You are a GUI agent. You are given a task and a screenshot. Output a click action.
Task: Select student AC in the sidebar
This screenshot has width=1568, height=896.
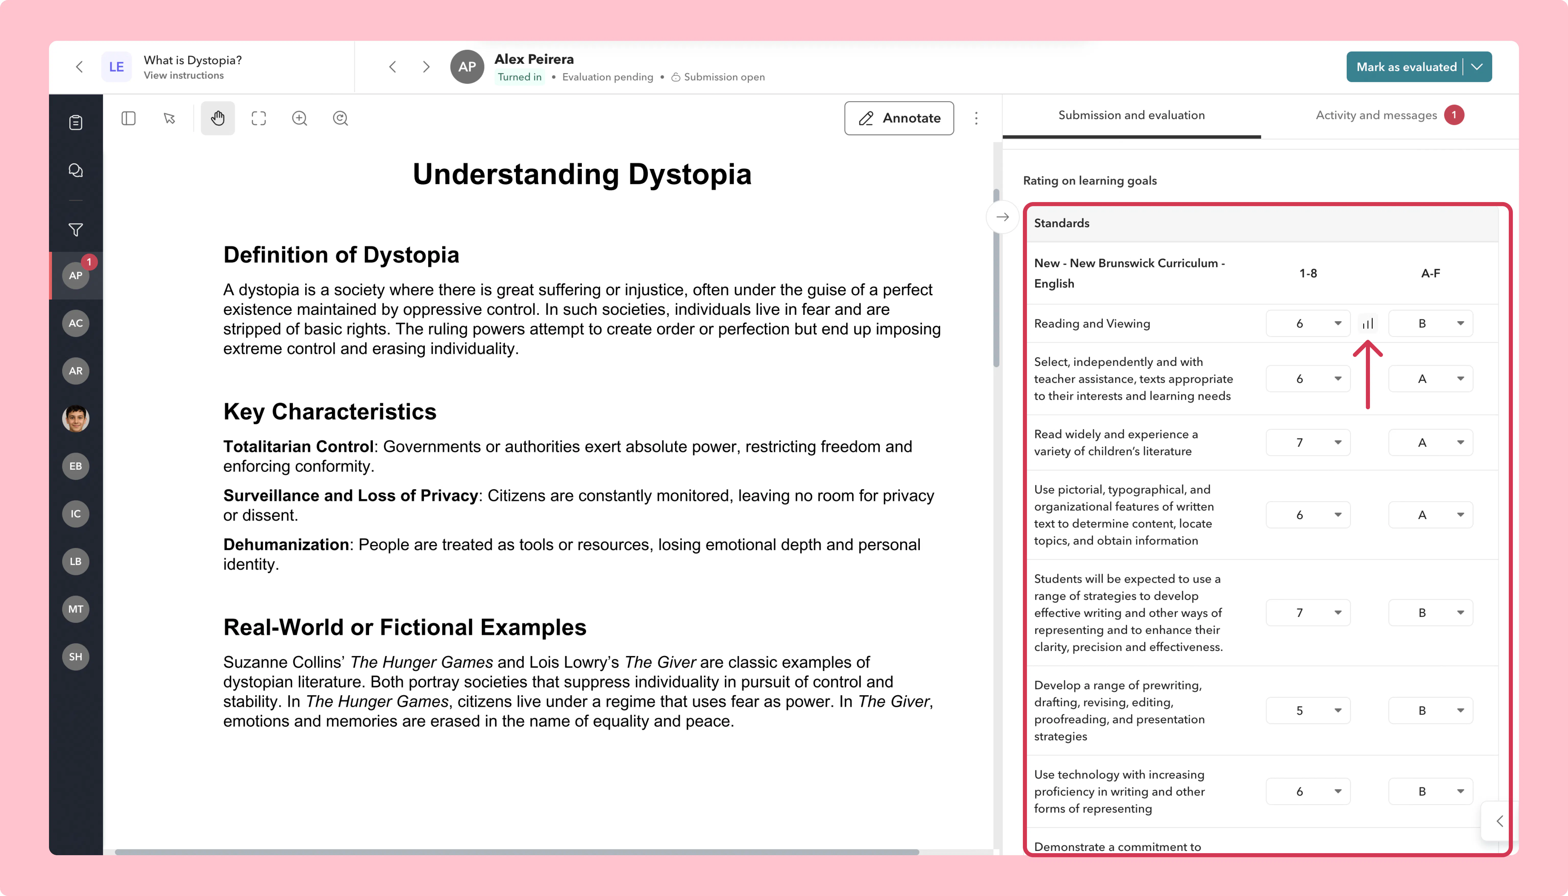[76, 323]
